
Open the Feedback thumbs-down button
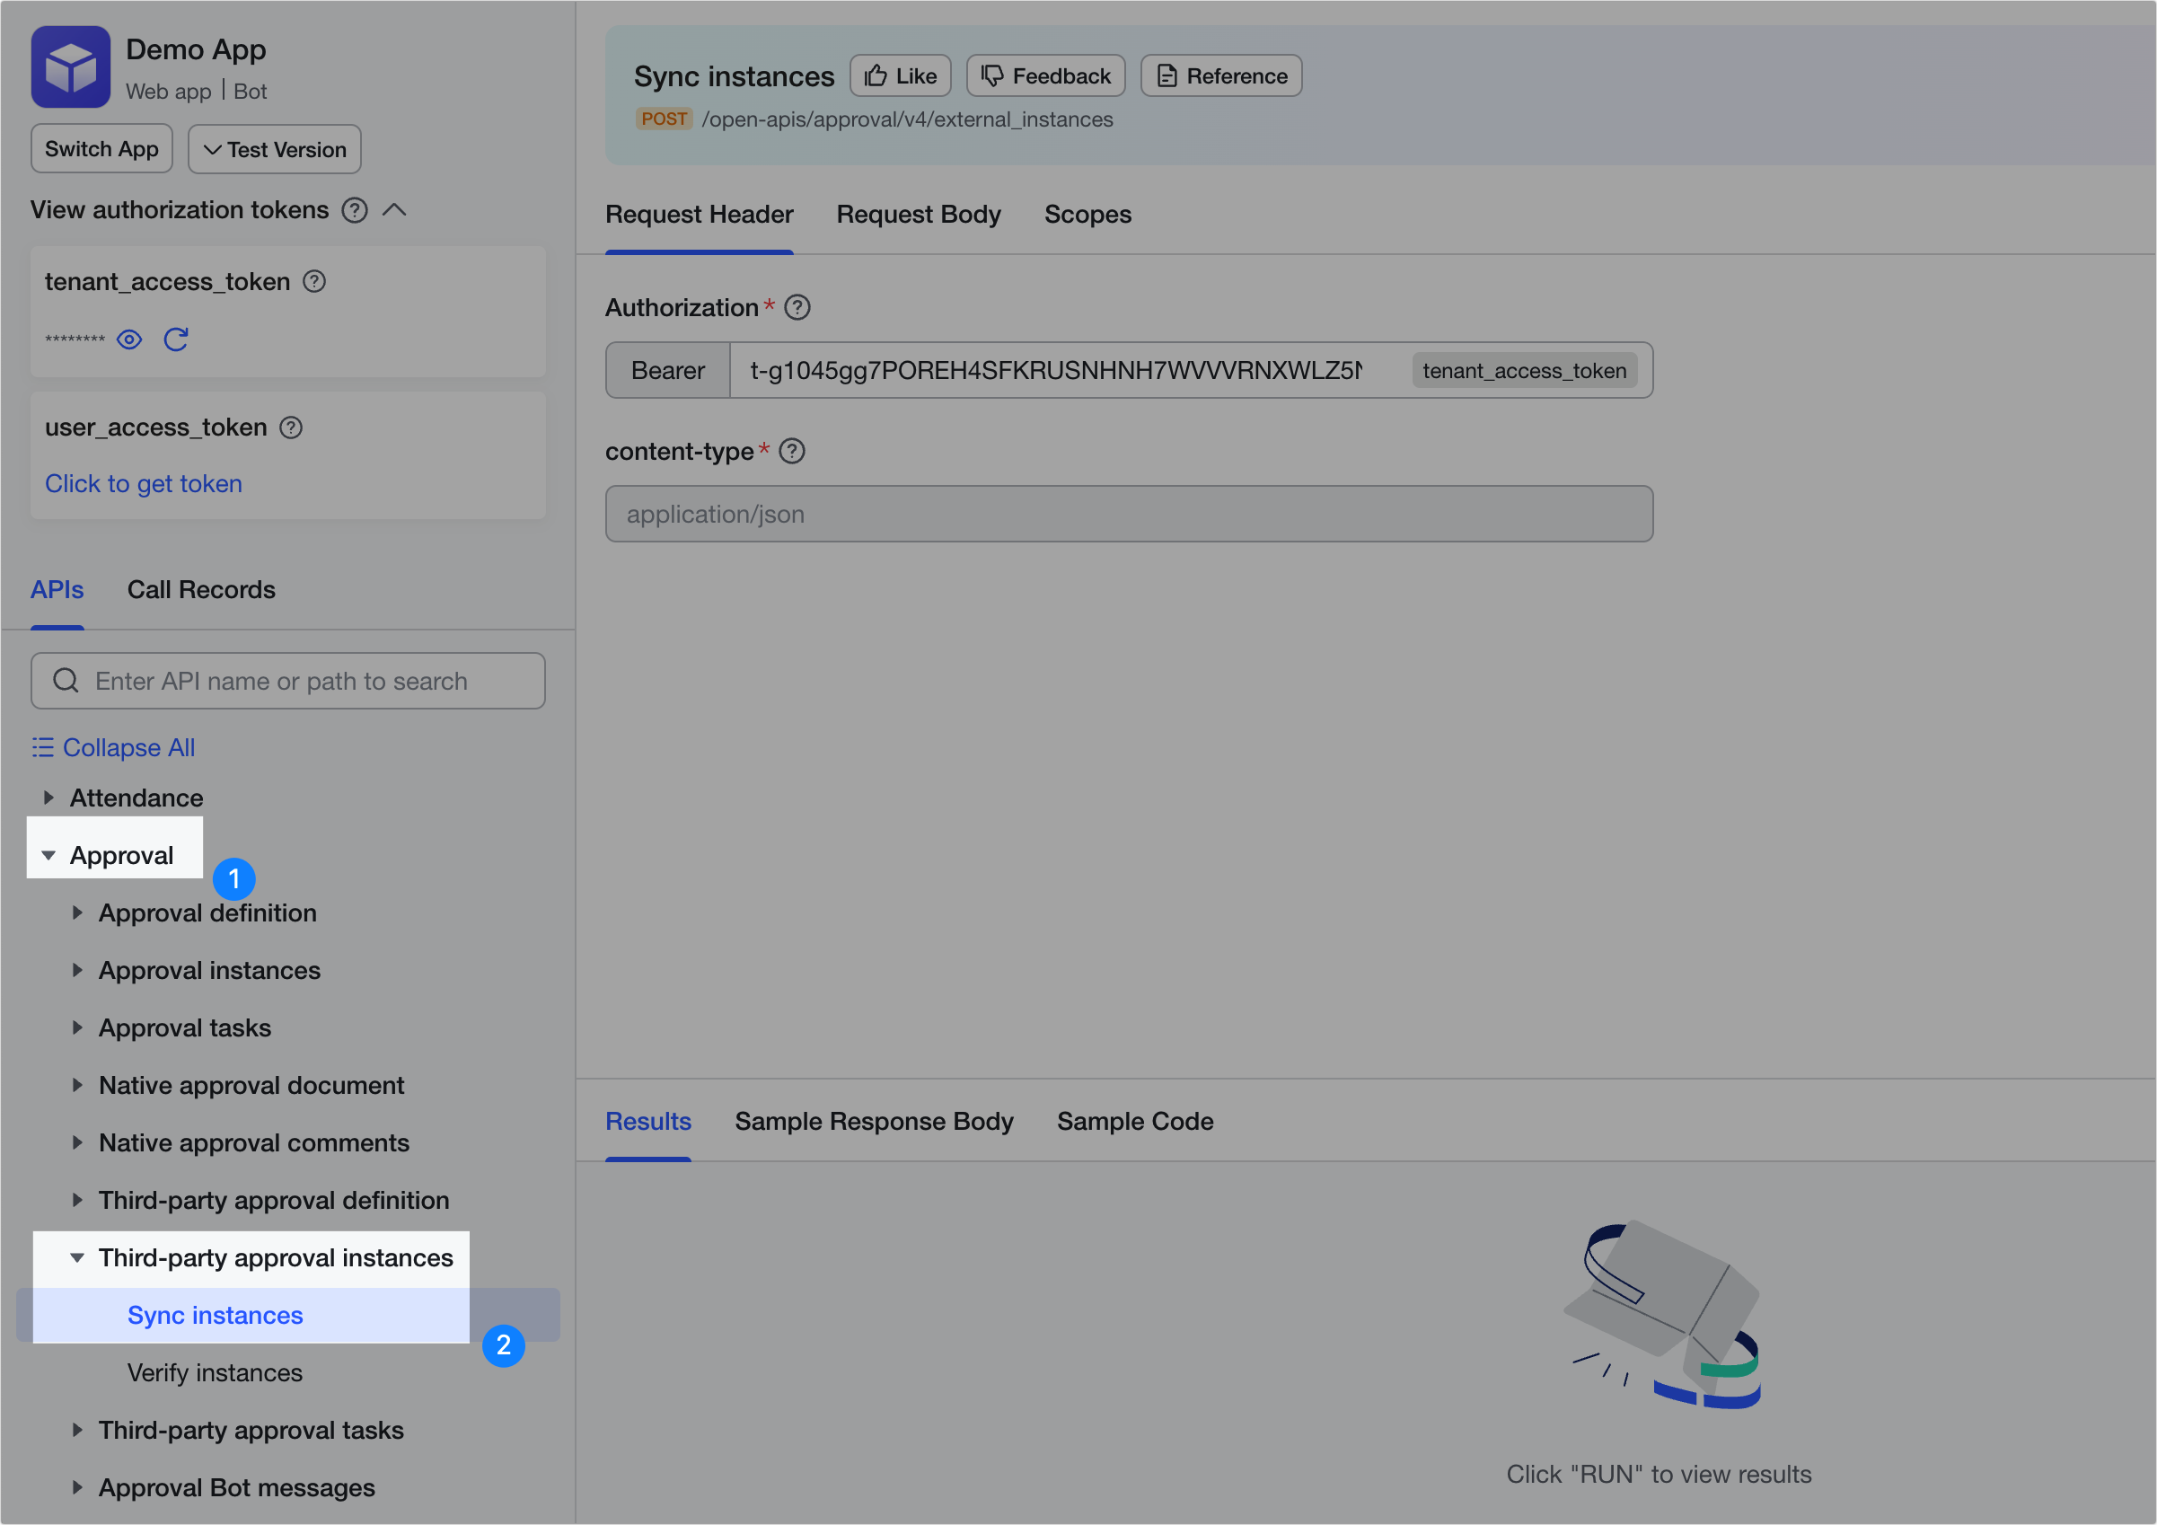[1044, 76]
